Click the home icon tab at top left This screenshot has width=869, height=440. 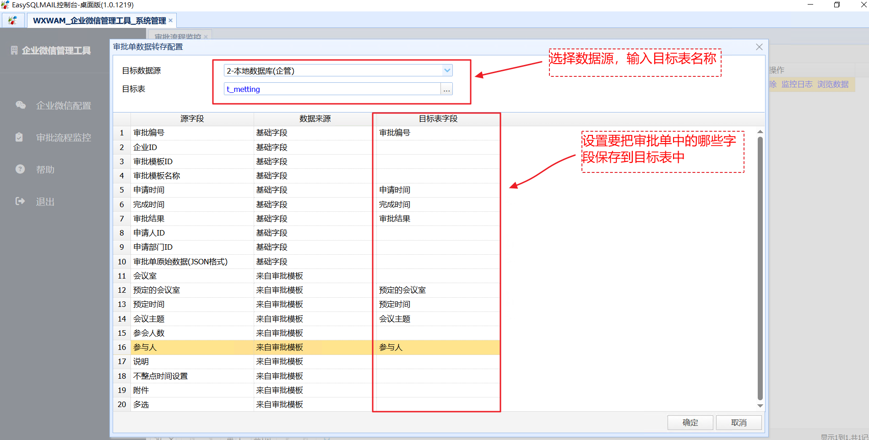point(13,21)
